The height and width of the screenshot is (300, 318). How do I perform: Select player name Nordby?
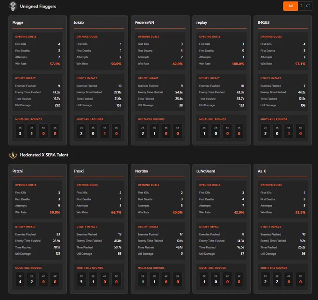pos(142,171)
